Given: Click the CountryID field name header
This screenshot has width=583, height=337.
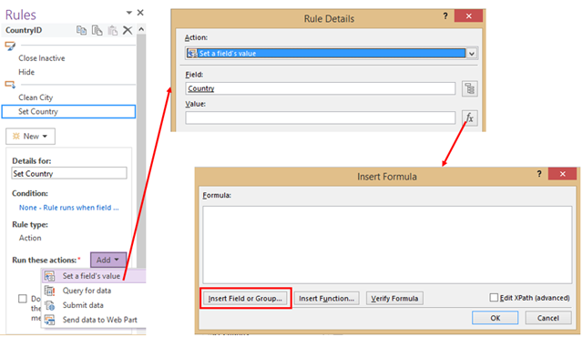Looking at the screenshot, I should 24,30.
